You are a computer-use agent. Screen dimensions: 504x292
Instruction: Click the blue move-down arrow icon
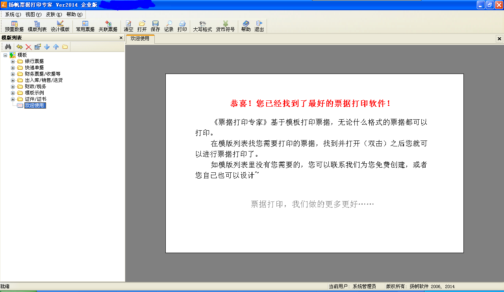coord(47,47)
